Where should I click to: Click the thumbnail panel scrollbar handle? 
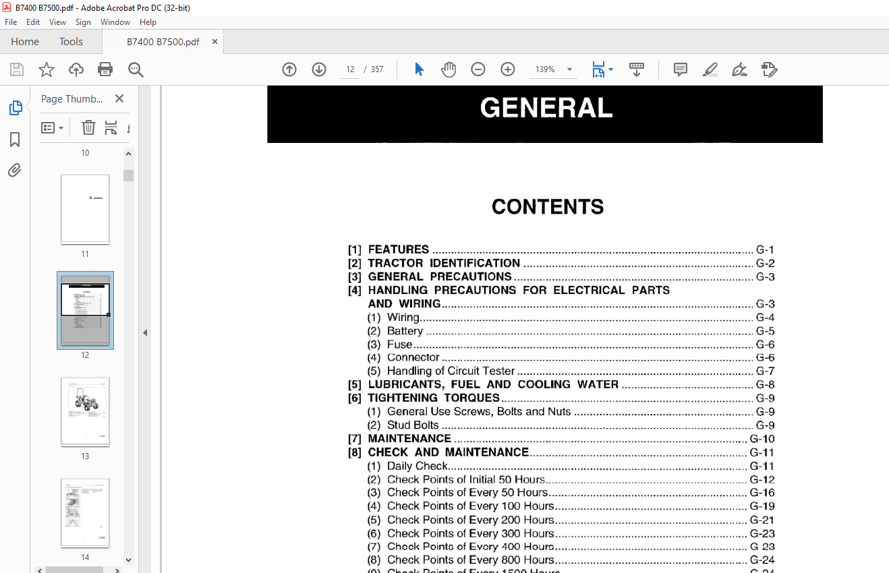(128, 175)
